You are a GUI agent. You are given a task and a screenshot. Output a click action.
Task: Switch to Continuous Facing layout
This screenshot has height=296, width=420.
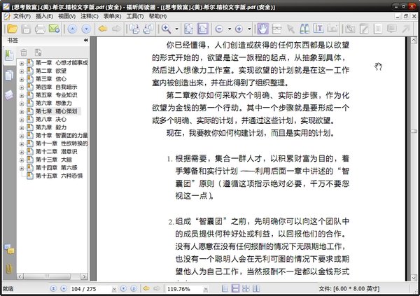pos(246,288)
